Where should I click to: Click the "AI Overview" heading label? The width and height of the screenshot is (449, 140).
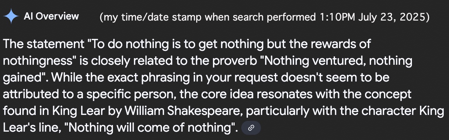pyautogui.click(x=51, y=16)
